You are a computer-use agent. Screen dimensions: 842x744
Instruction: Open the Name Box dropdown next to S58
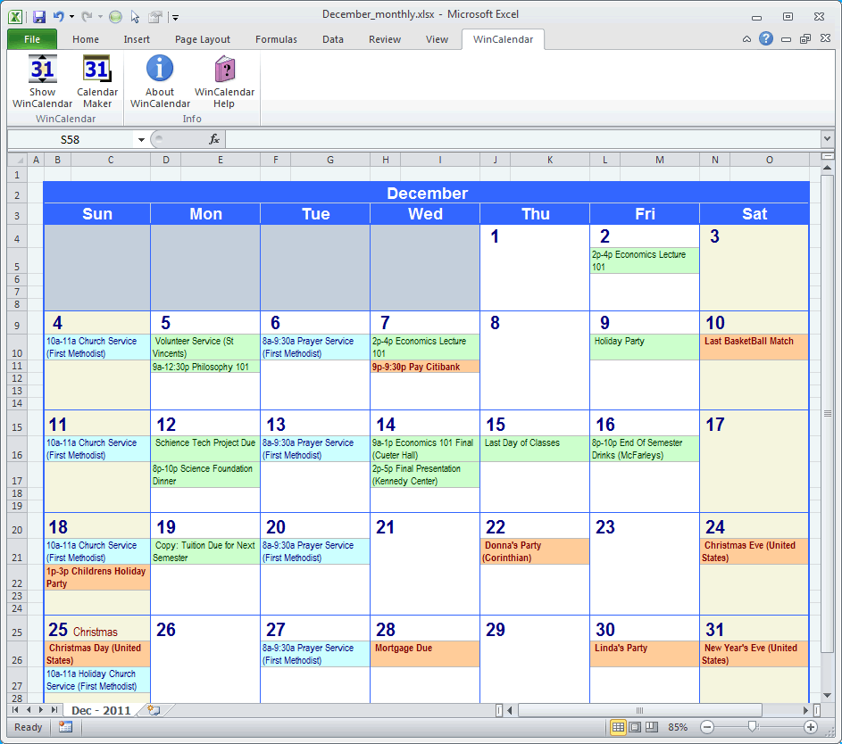coord(141,139)
